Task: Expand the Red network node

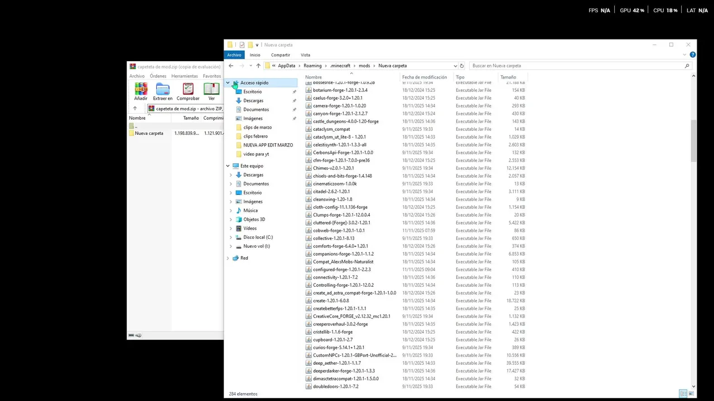Action: click(x=228, y=258)
